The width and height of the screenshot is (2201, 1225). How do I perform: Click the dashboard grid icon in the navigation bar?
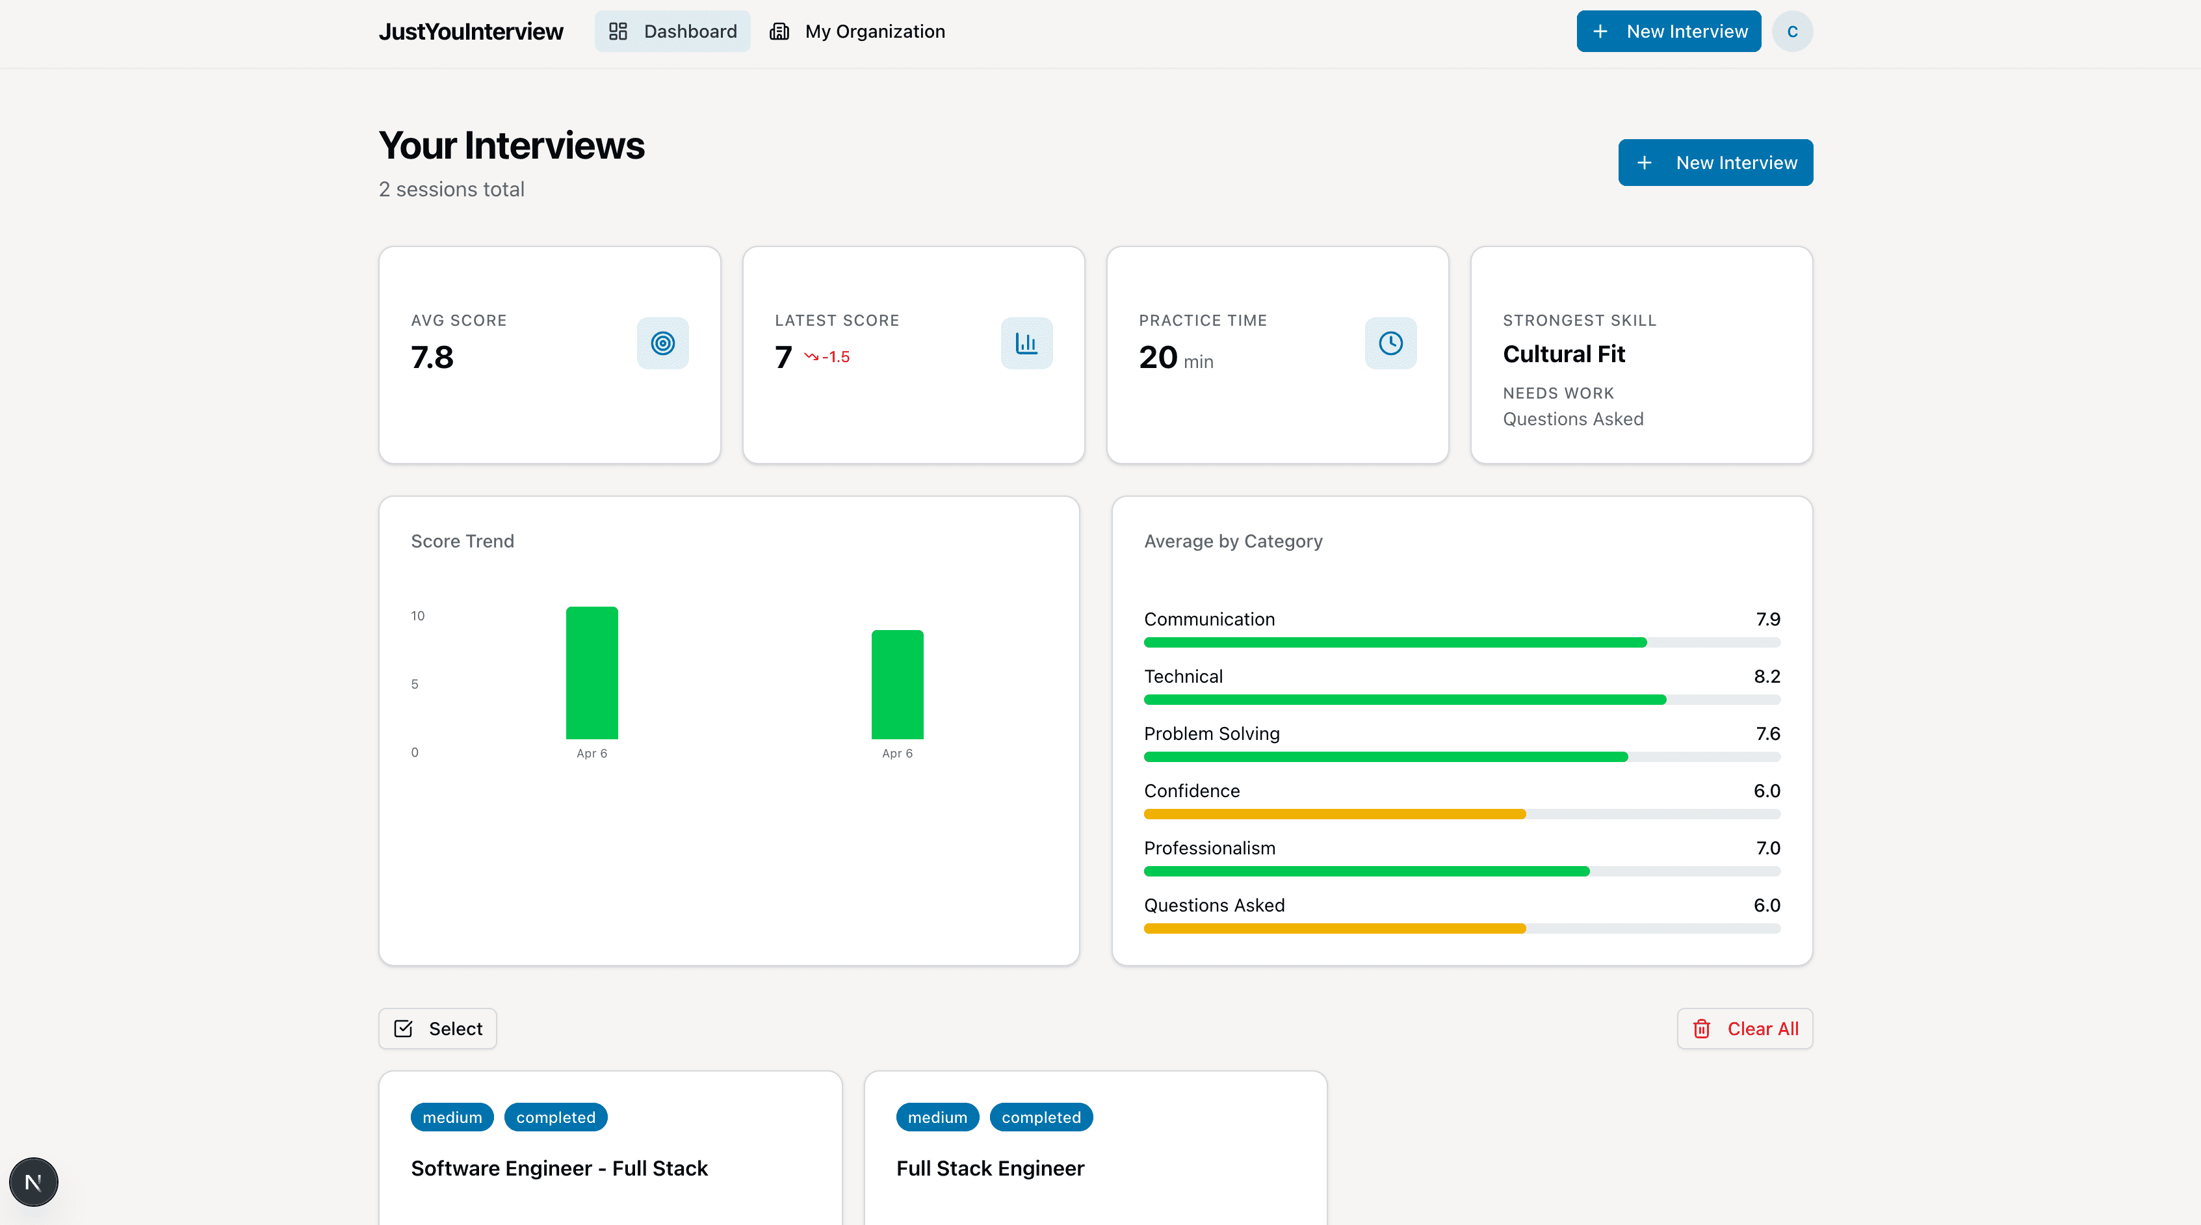(x=619, y=31)
